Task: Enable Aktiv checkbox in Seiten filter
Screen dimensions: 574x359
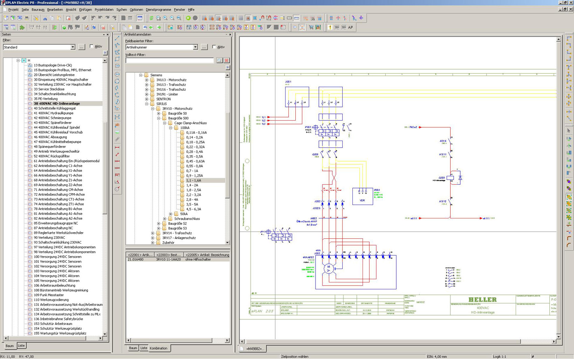Action: coord(92,47)
